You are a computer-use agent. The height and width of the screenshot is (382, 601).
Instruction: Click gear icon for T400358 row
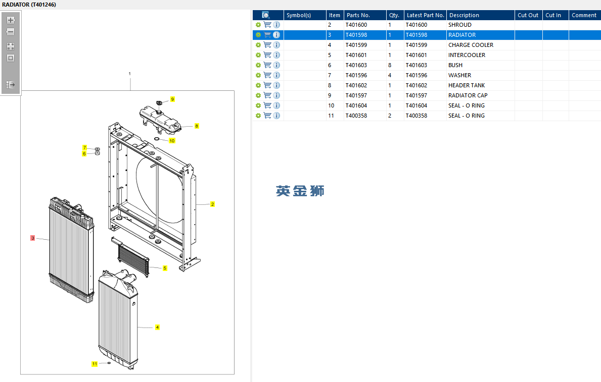258,116
